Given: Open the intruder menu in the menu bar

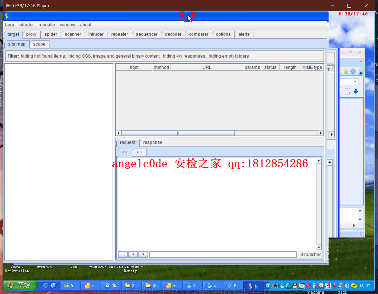Looking at the screenshot, I should point(26,25).
